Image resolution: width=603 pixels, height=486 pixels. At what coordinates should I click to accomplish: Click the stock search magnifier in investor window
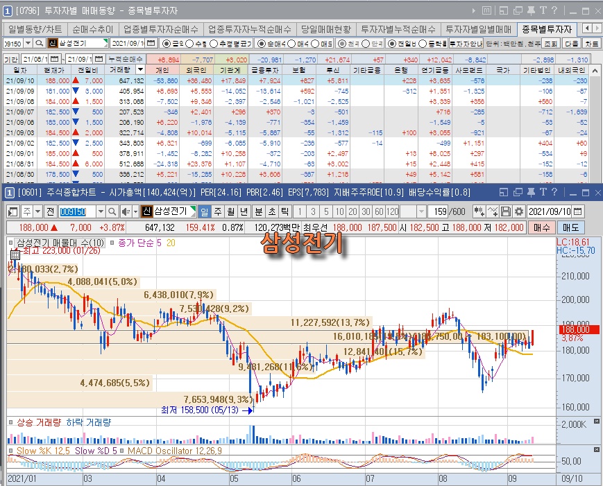pyautogui.click(x=40, y=44)
